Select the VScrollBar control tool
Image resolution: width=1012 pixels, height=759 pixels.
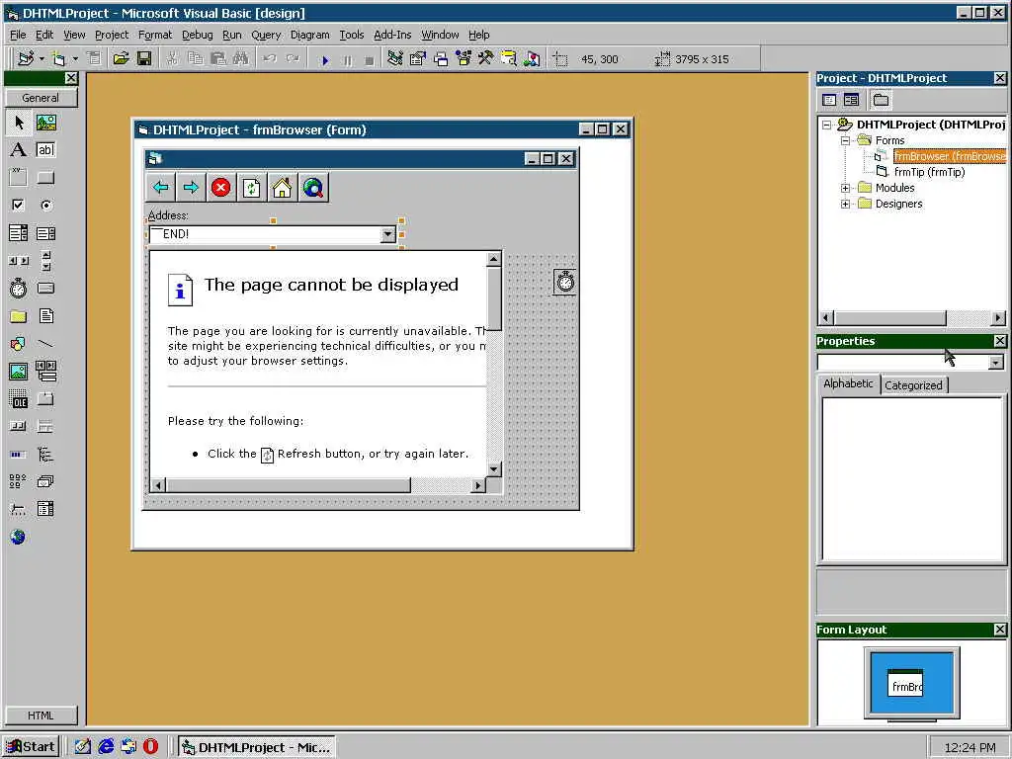point(45,261)
